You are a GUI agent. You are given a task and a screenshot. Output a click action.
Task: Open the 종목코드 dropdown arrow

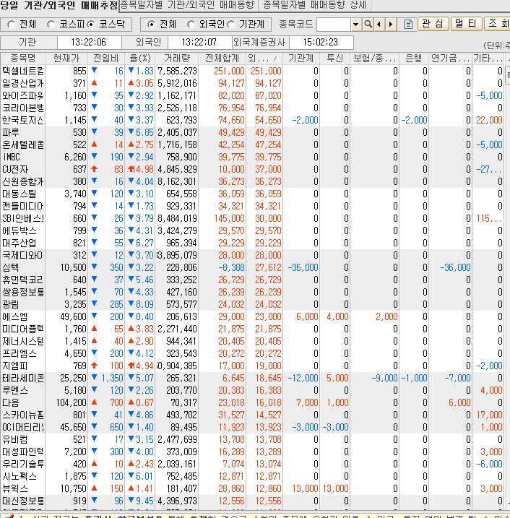pos(355,24)
